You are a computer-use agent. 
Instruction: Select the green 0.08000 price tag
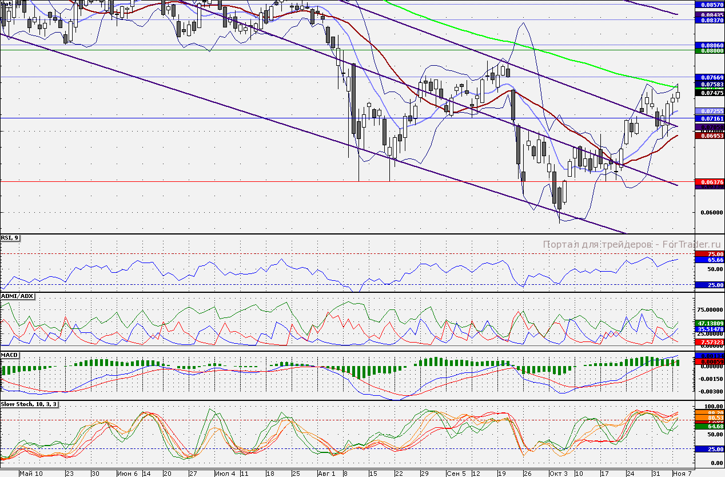[710, 50]
